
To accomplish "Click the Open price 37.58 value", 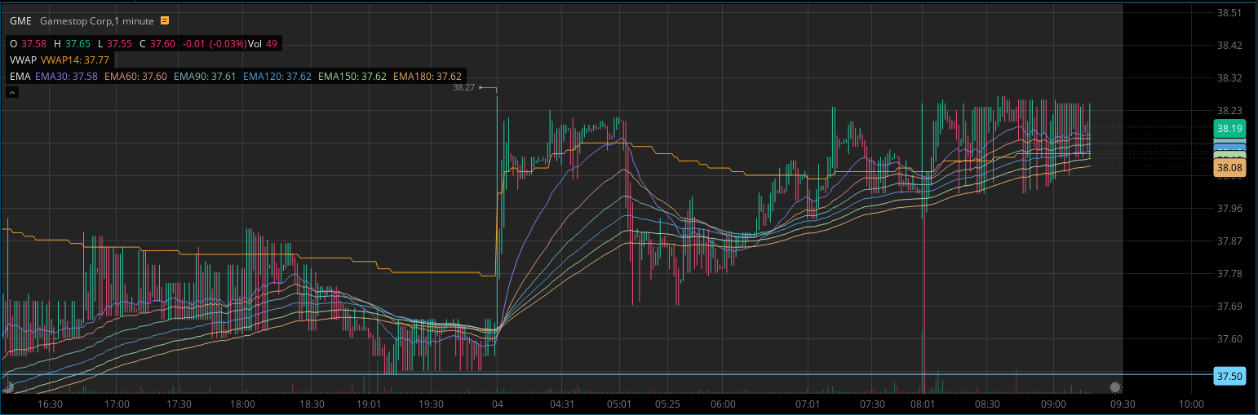I will point(34,43).
